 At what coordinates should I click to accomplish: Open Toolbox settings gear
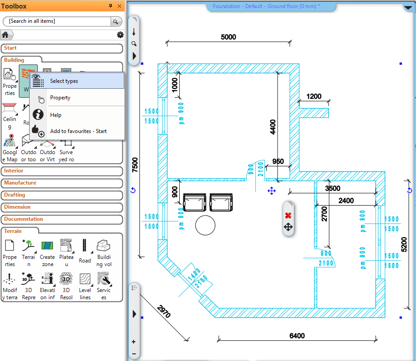(120, 35)
